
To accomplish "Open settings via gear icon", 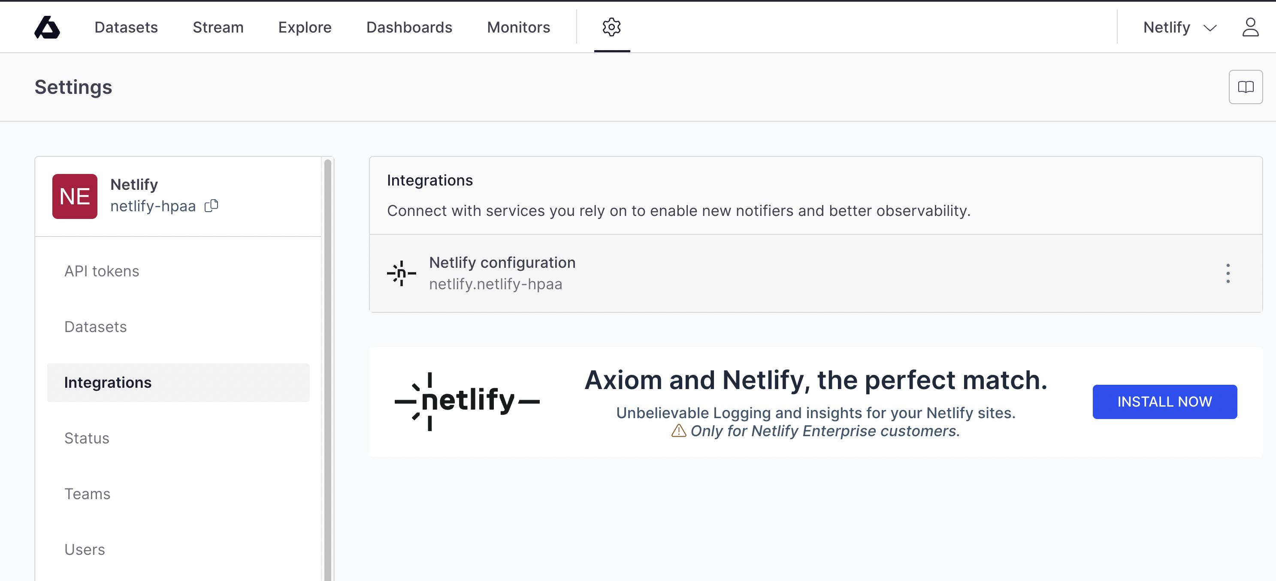I will tap(611, 27).
